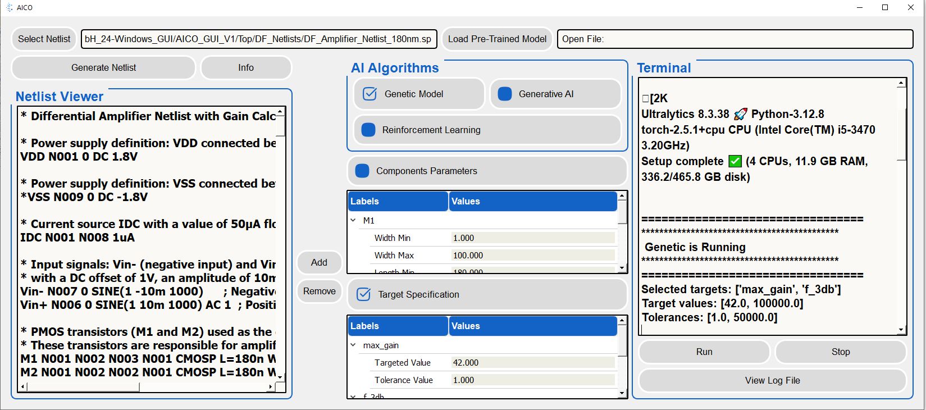This screenshot has width=926, height=410.
Task: Uncheck the Genetic Model checkbox
Action: pos(370,94)
